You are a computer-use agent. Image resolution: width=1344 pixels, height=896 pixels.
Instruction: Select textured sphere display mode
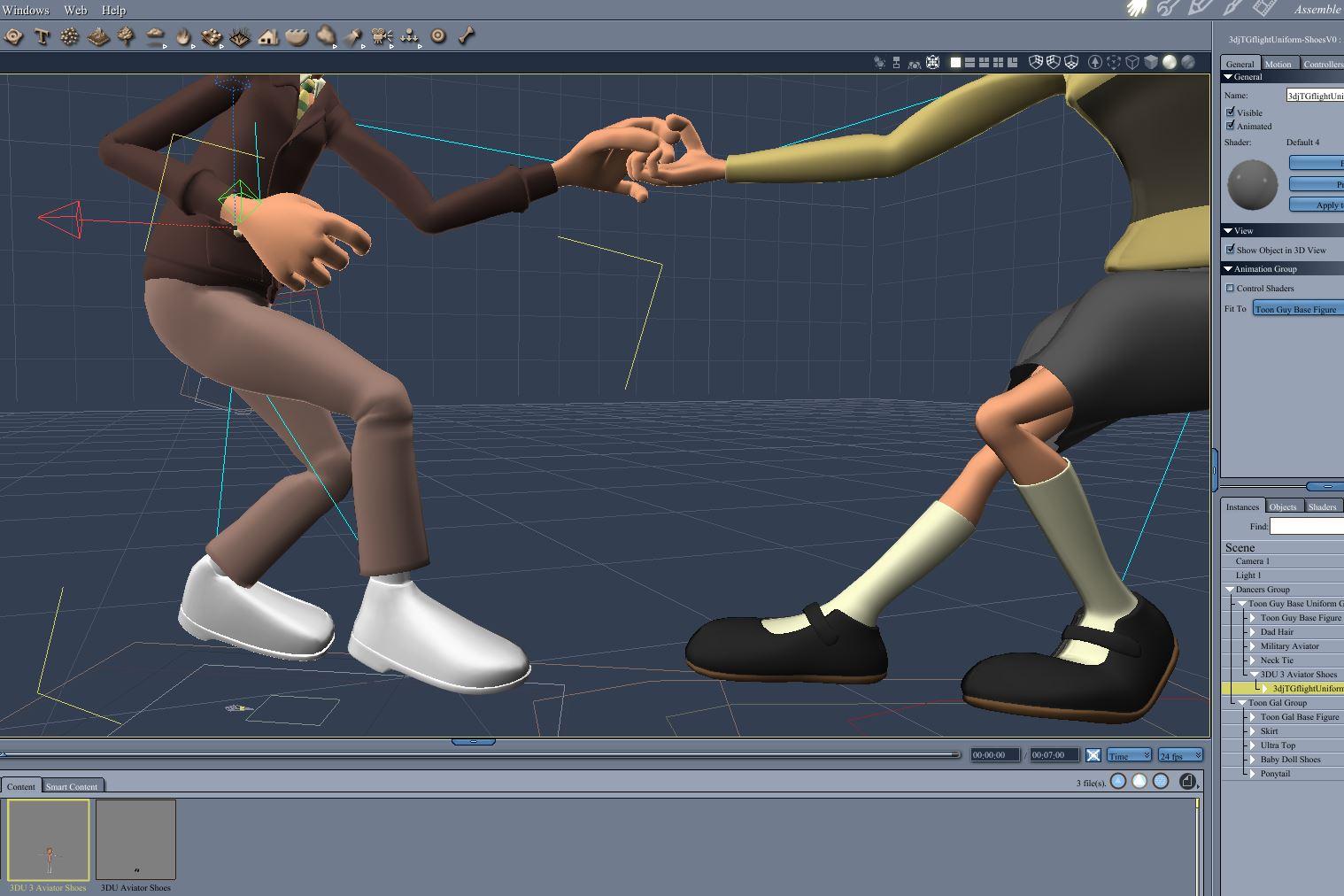[1188, 62]
